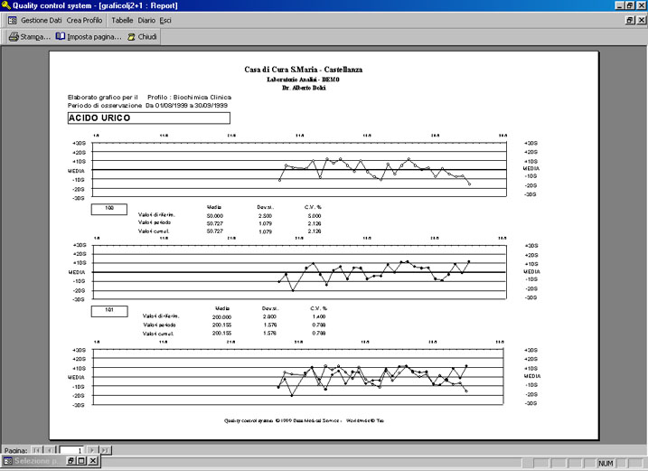Close the minimized Selezione window
The image size is (648, 471).
[93, 461]
